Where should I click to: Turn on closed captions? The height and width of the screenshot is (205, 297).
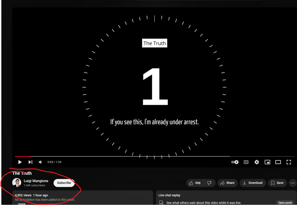246,162
